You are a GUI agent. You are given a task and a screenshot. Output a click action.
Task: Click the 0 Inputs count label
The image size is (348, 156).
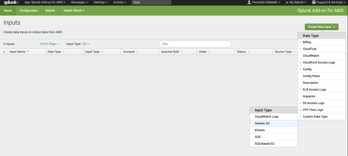[x=9, y=44]
